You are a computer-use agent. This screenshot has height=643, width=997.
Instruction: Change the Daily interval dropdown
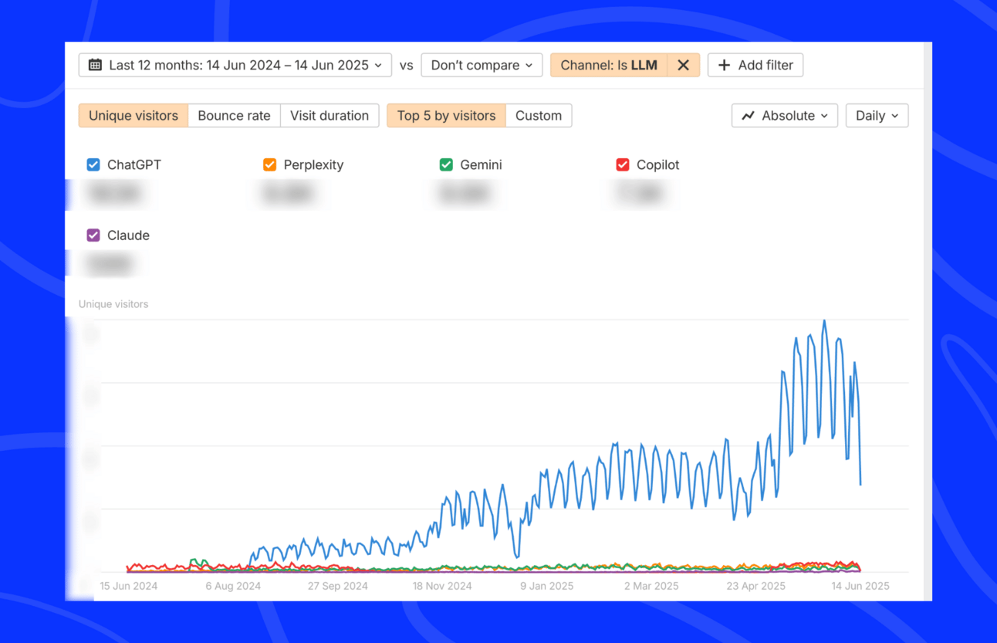[877, 116]
